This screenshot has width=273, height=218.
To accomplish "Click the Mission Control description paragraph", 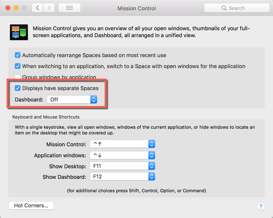I will coord(141,32).
